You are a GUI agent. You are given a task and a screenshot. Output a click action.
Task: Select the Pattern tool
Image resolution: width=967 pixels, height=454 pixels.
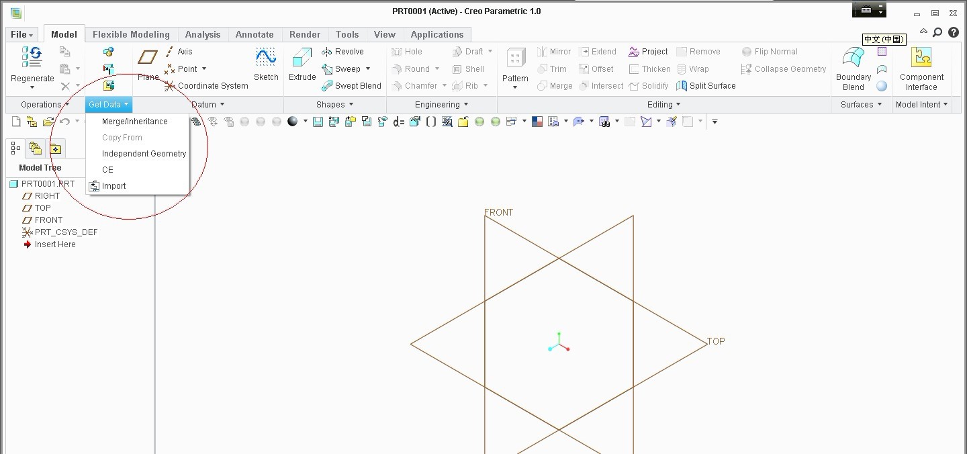[x=514, y=67]
